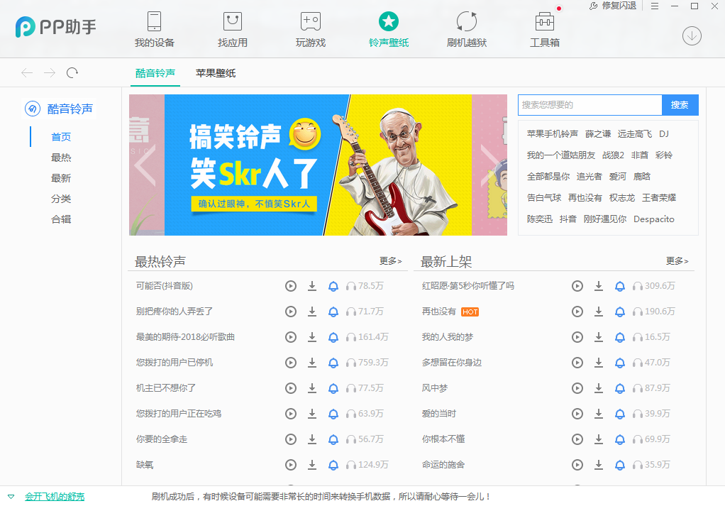Click bell icon for 再也没有
Viewport: 725px width, 506px height.
tap(620, 312)
